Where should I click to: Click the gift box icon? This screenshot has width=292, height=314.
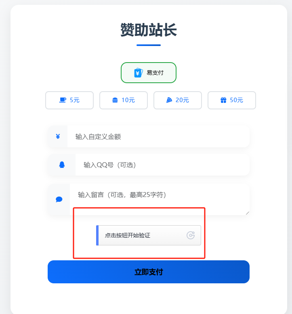point(223,100)
